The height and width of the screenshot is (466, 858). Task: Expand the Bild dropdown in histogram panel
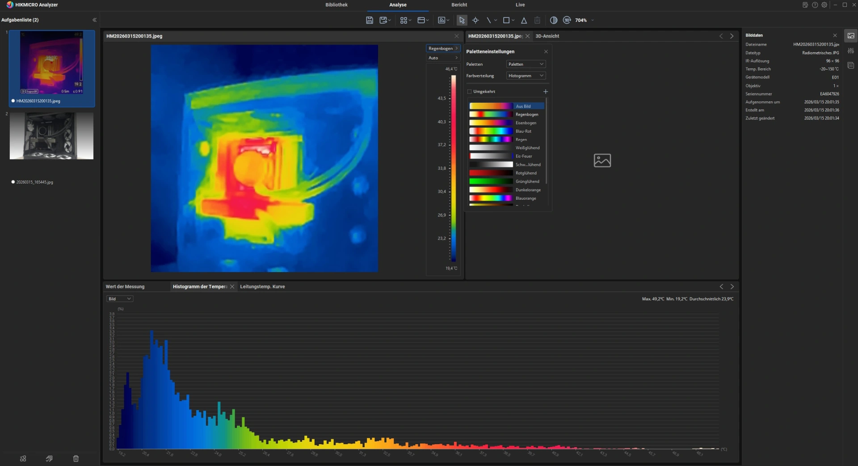pos(119,299)
